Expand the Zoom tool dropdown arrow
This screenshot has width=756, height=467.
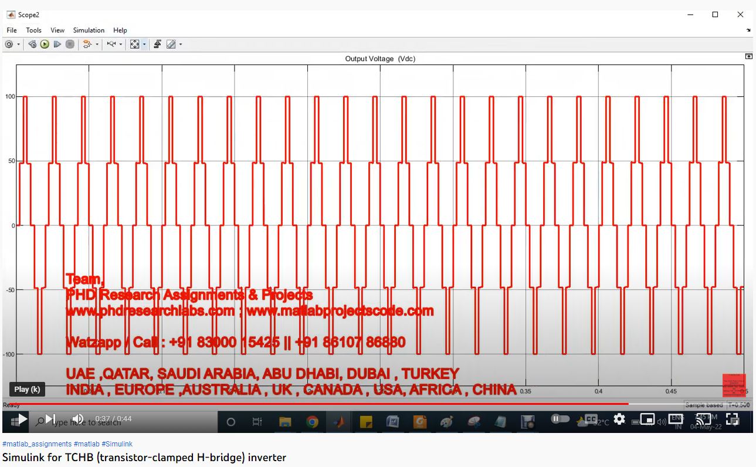pos(121,44)
